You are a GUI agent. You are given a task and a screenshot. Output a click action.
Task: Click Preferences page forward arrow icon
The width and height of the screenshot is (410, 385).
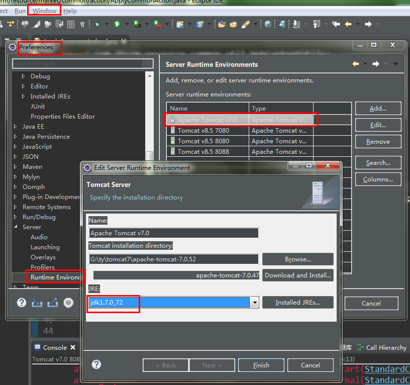(x=376, y=64)
